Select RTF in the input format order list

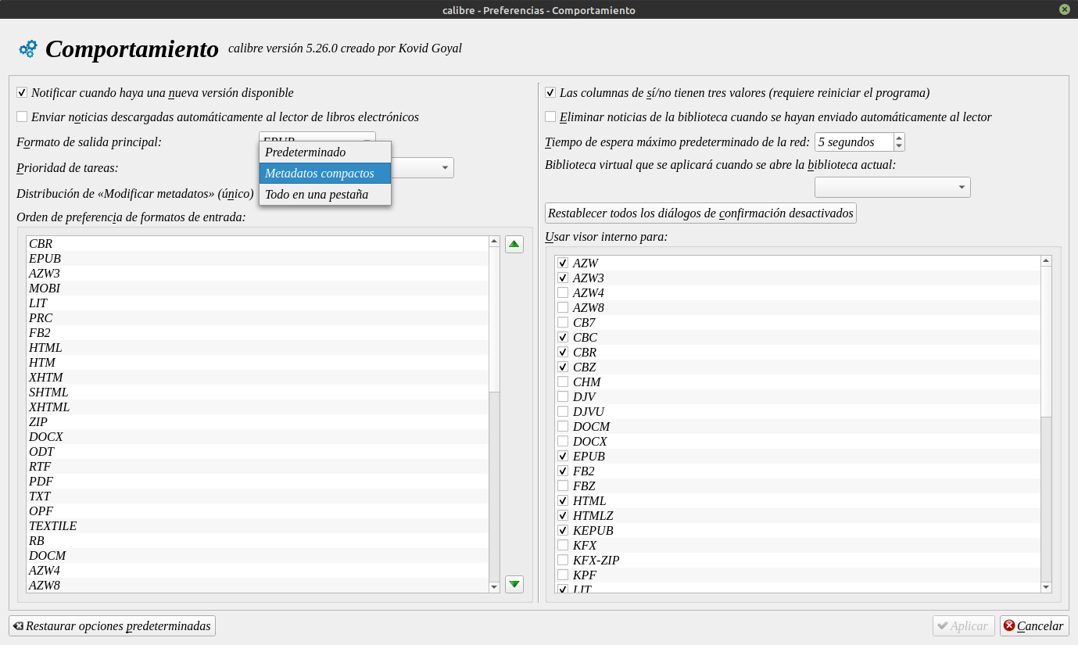(257, 467)
